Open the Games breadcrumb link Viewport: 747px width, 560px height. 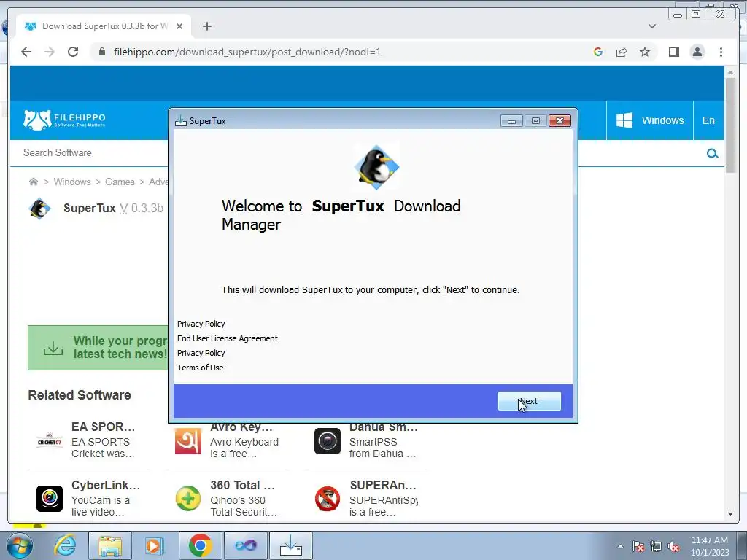pyautogui.click(x=120, y=182)
